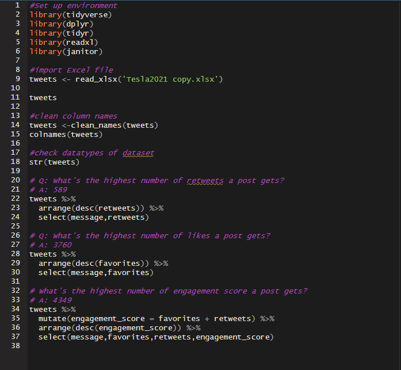401x370 pixels.
Task: Click the mutate engagement_score line
Action: [156, 319]
